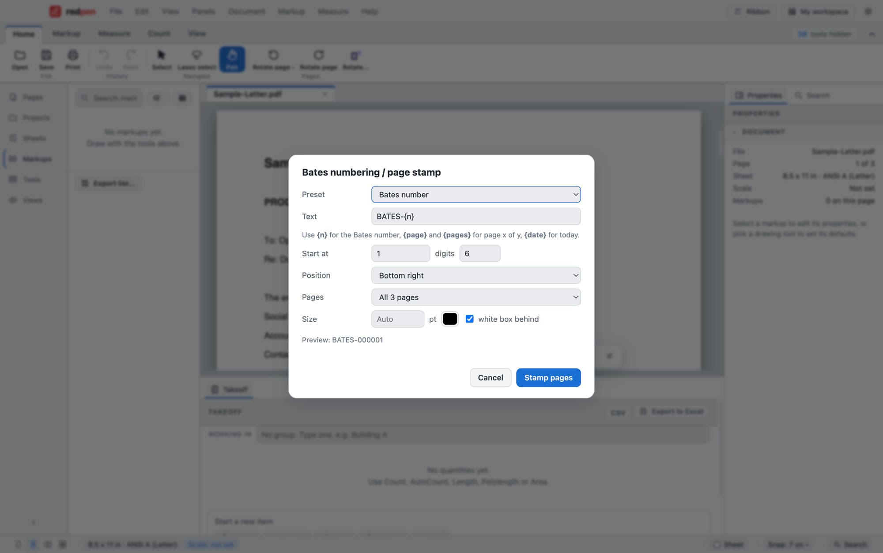Open the File menu
This screenshot has width=883, height=553.
116,11
